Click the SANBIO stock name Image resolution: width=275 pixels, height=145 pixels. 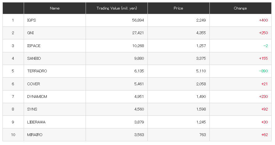point(34,58)
